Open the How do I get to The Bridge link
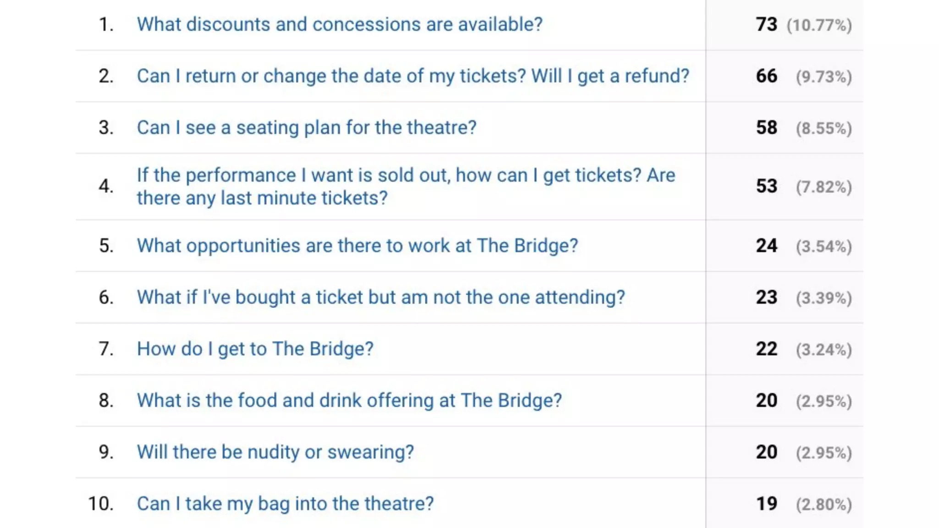The width and height of the screenshot is (939, 528). point(255,349)
